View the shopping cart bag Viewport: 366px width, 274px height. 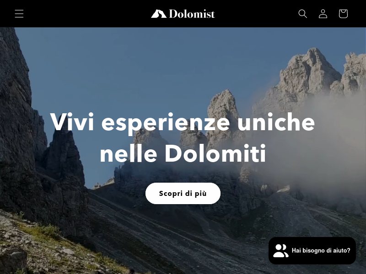pyautogui.click(x=344, y=14)
